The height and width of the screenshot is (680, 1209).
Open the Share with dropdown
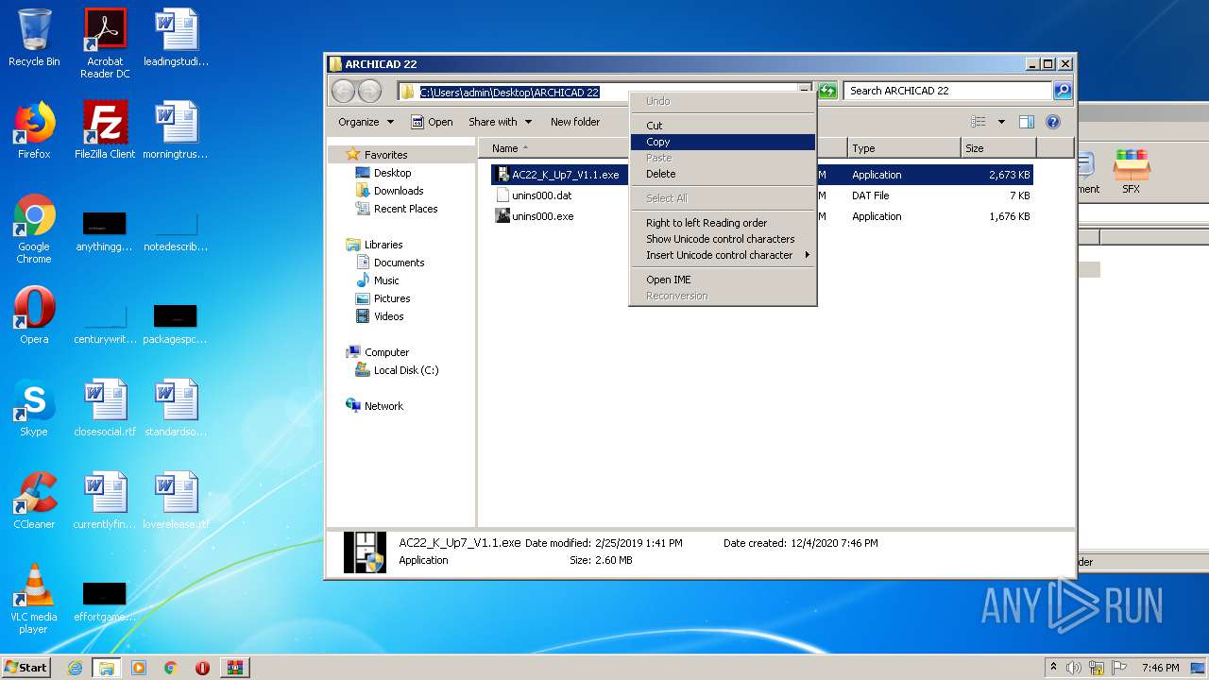tap(500, 122)
